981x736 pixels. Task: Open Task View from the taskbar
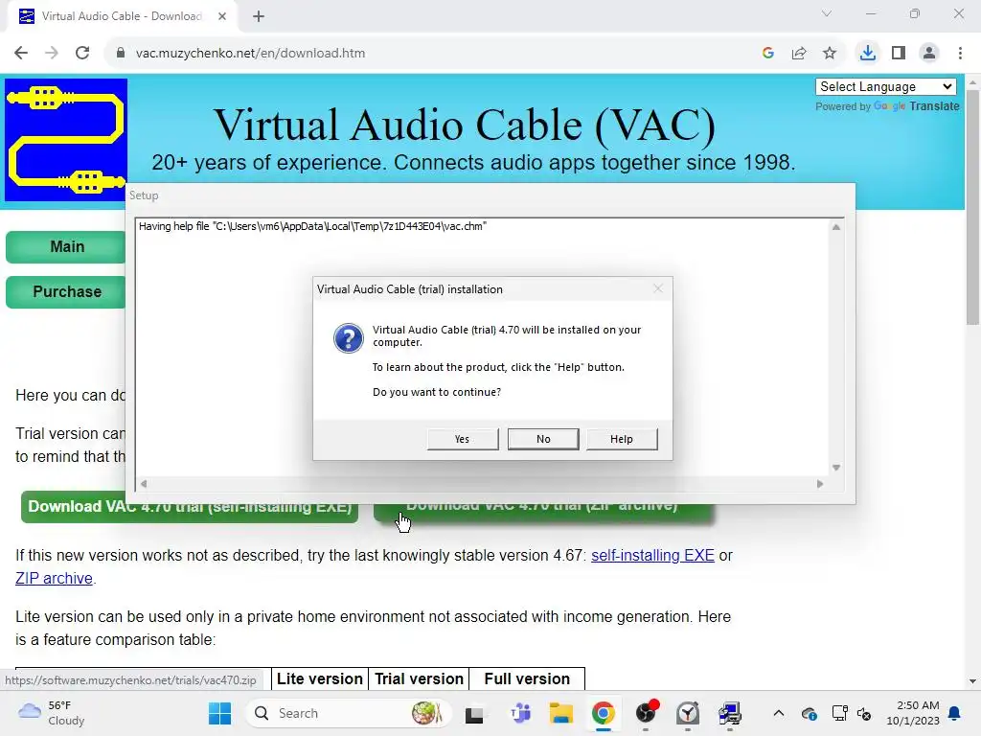click(x=474, y=713)
